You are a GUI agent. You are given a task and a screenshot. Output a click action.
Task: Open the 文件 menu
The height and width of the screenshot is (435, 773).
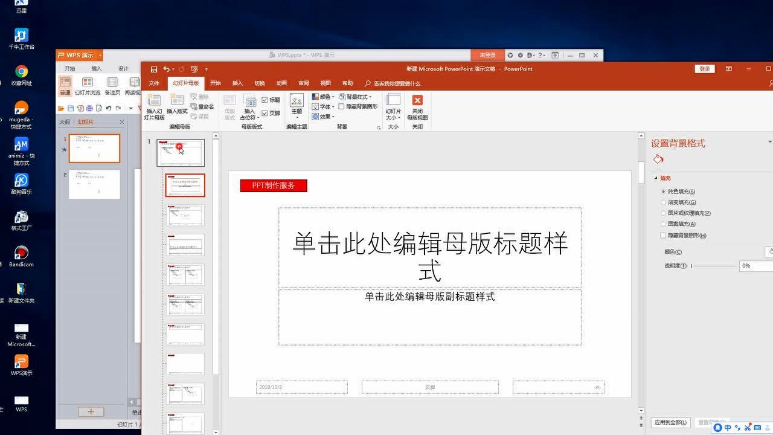tap(153, 83)
